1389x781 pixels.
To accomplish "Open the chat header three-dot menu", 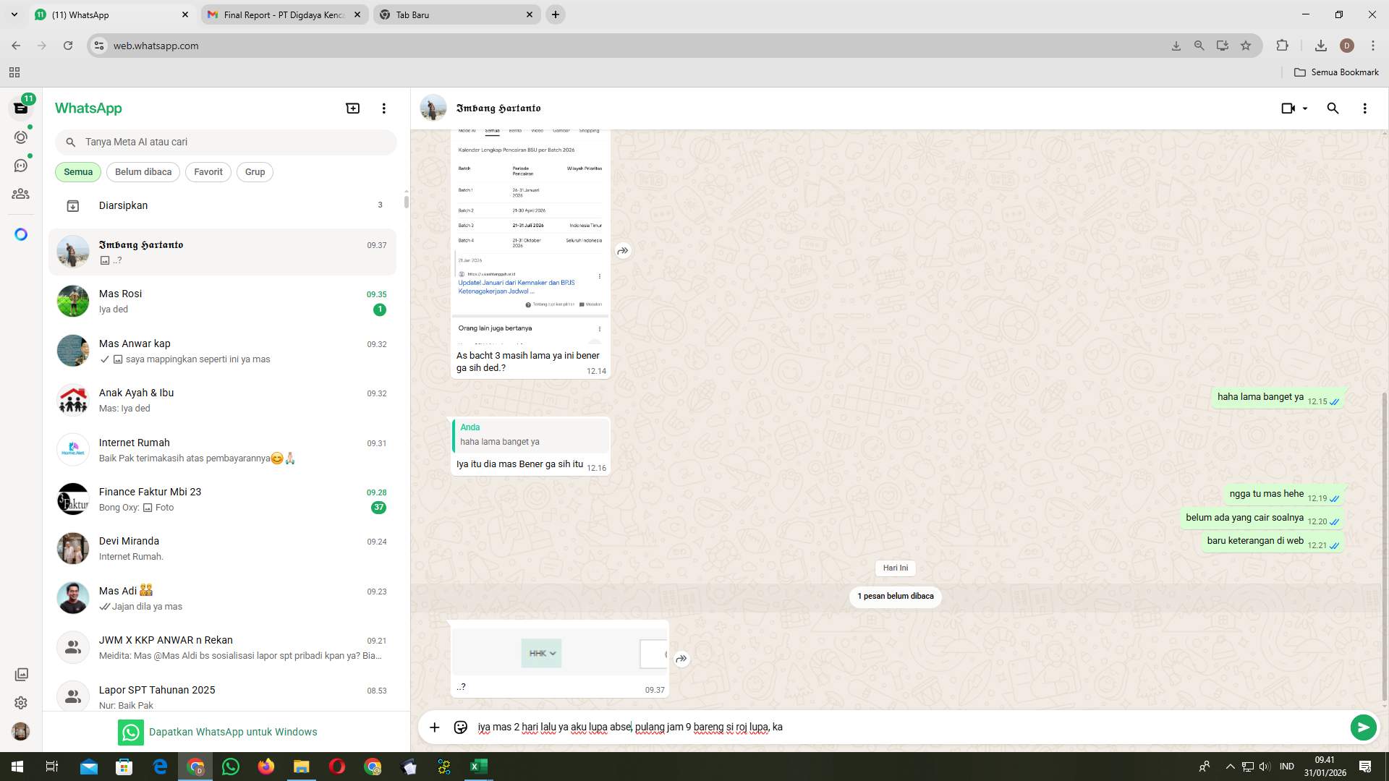I will click(1364, 108).
